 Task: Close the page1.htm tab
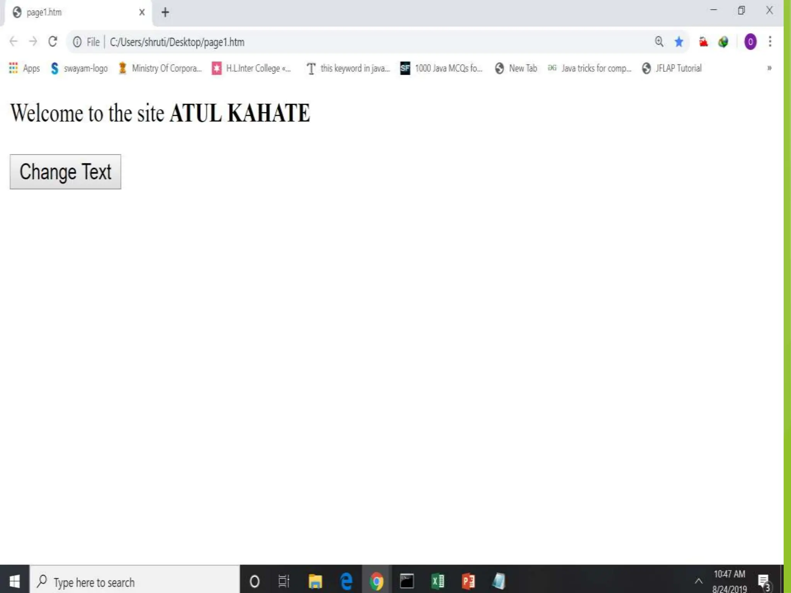[x=142, y=12]
